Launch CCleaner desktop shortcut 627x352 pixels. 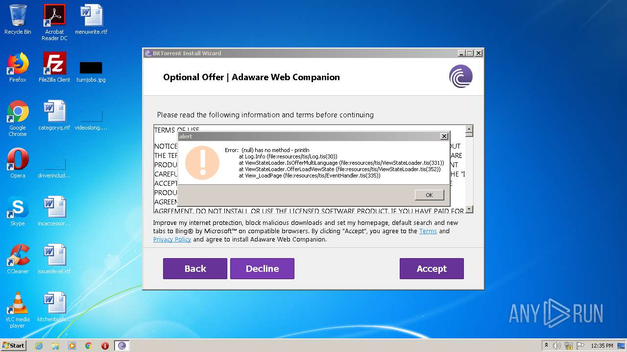tap(18, 259)
